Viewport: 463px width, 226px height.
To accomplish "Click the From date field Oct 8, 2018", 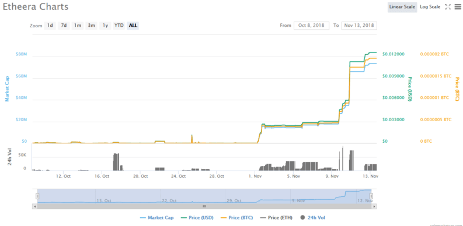I will pyautogui.click(x=311, y=26).
